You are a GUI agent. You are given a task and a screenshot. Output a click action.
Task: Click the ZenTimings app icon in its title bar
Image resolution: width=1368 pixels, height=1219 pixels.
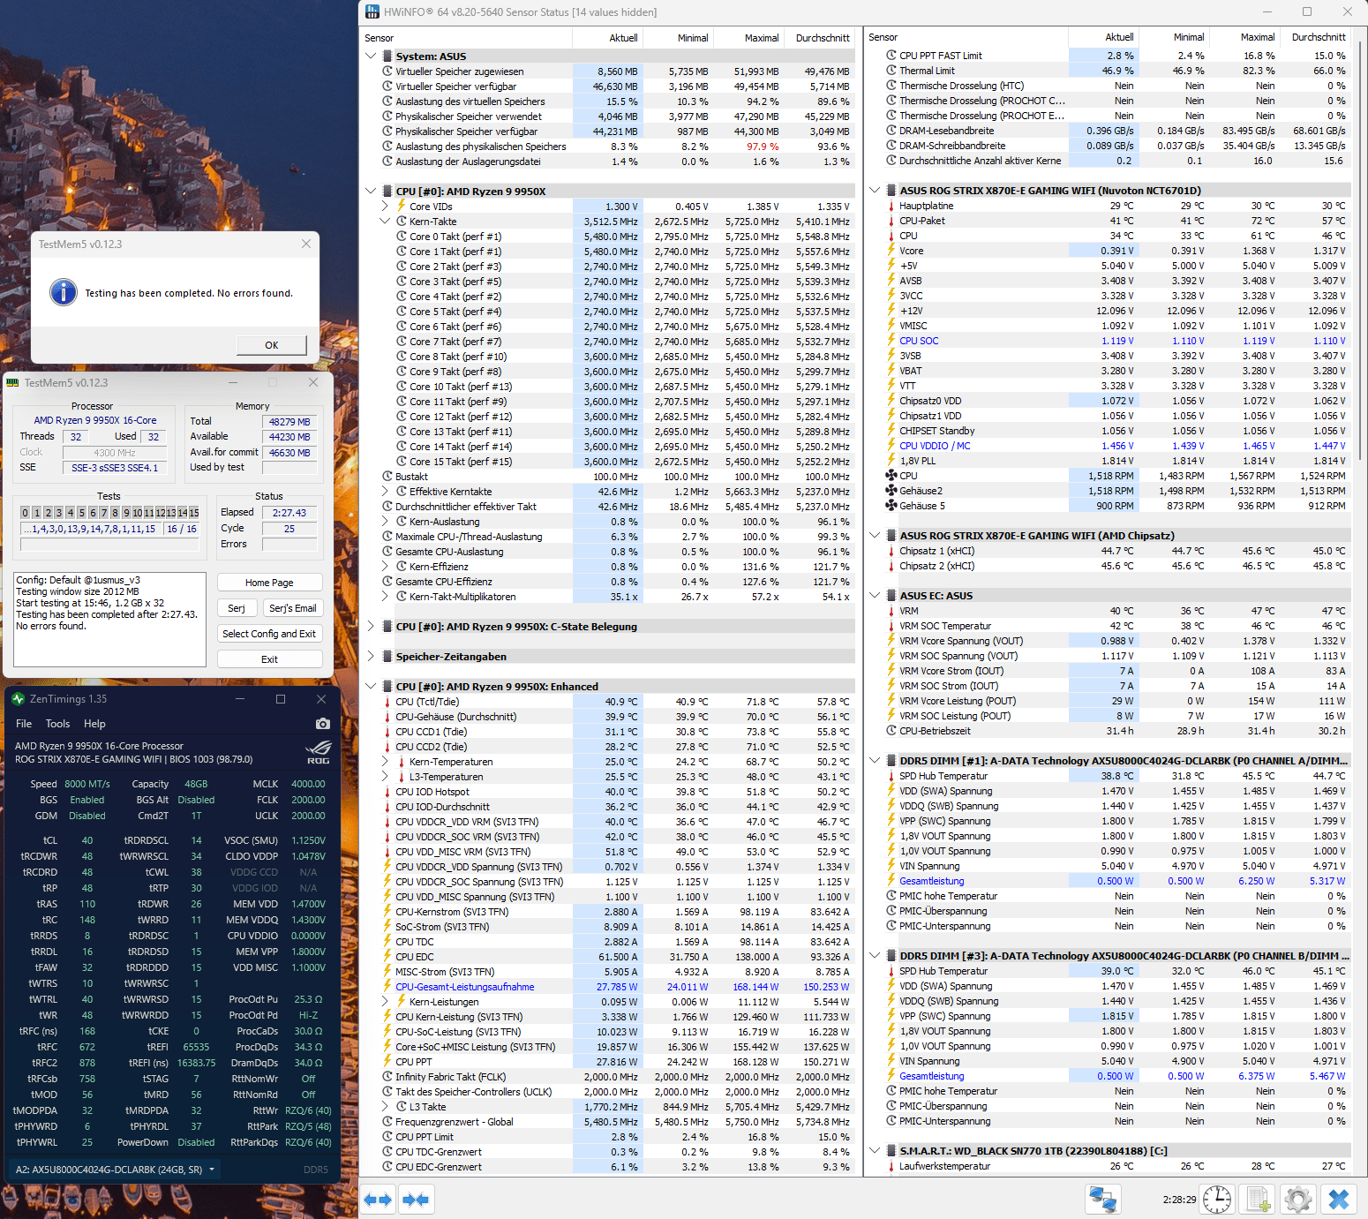click(19, 699)
